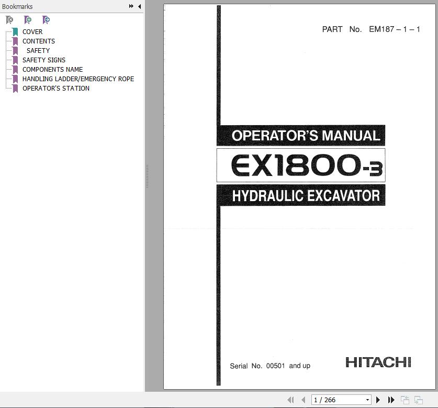Open the SAFETY bookmark
438x408 pixels.
(x=38, y=51)
